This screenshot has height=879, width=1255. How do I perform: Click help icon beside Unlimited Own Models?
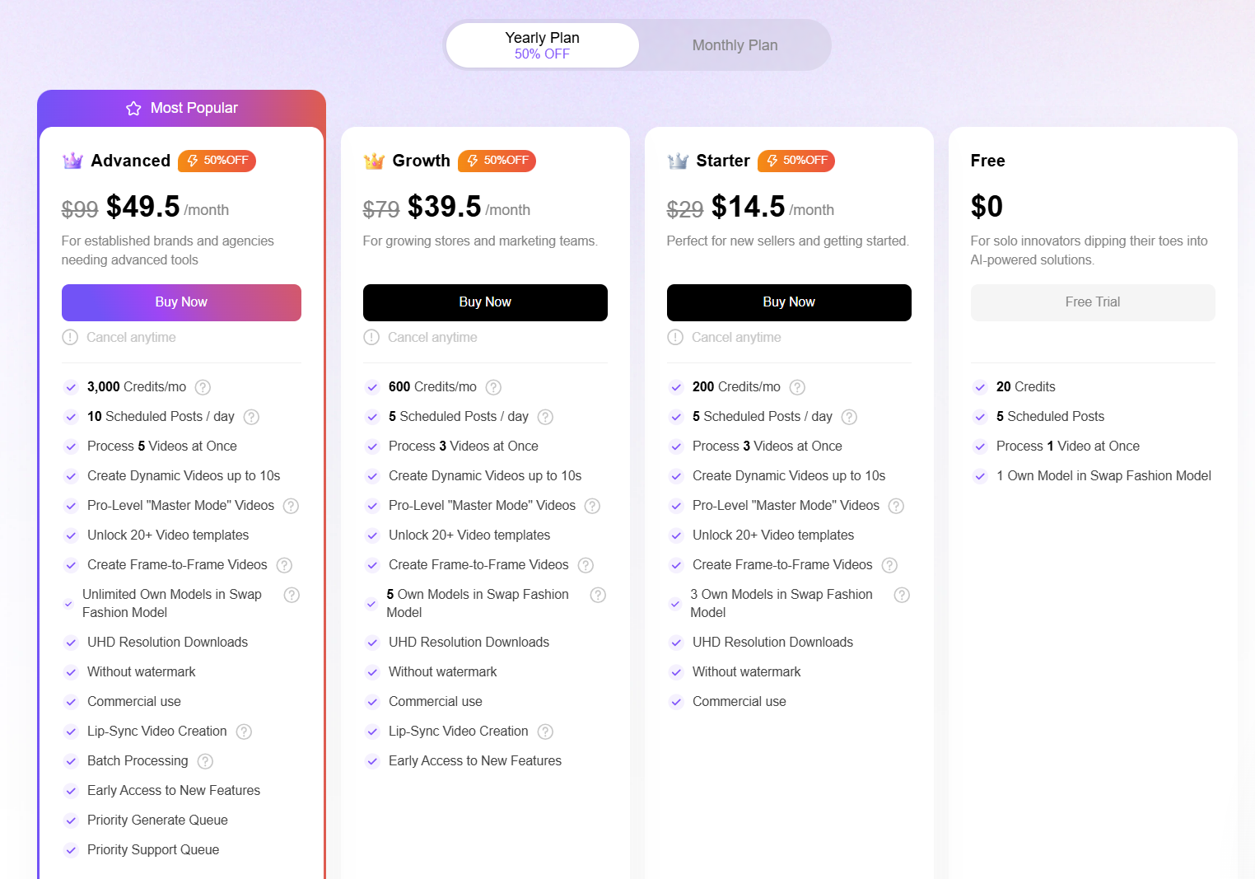(292, 595)
